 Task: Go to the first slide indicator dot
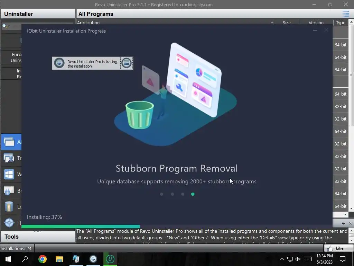click(161, 194)
